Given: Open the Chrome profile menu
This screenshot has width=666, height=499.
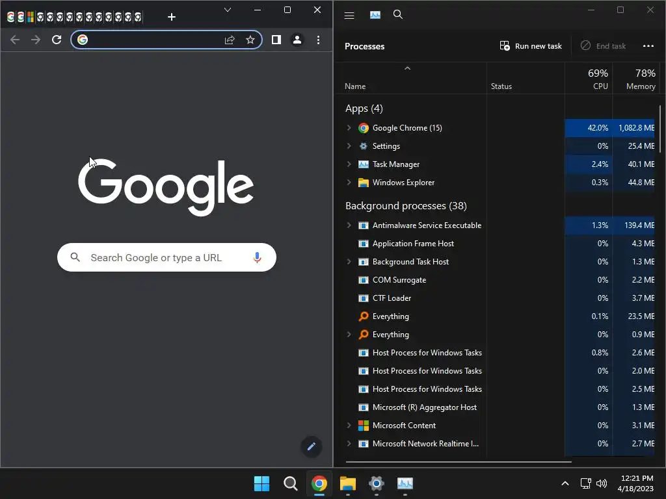Looking at the screenshot, I should pyautogui.click(x=297, y=40).
